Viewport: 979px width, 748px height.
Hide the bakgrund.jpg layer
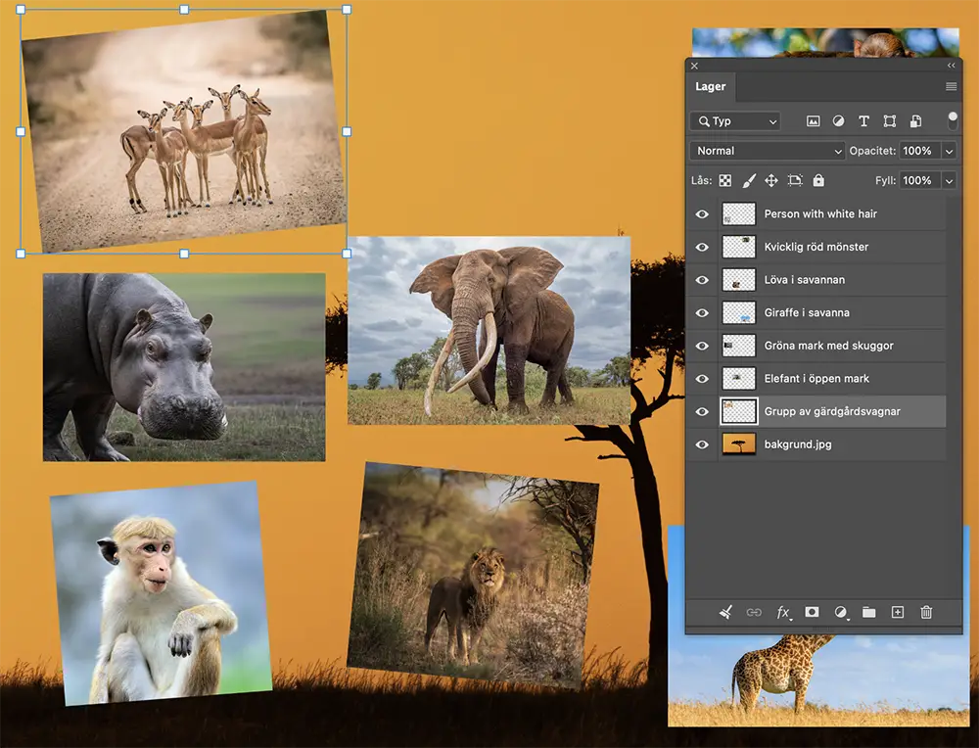[701, 444]
